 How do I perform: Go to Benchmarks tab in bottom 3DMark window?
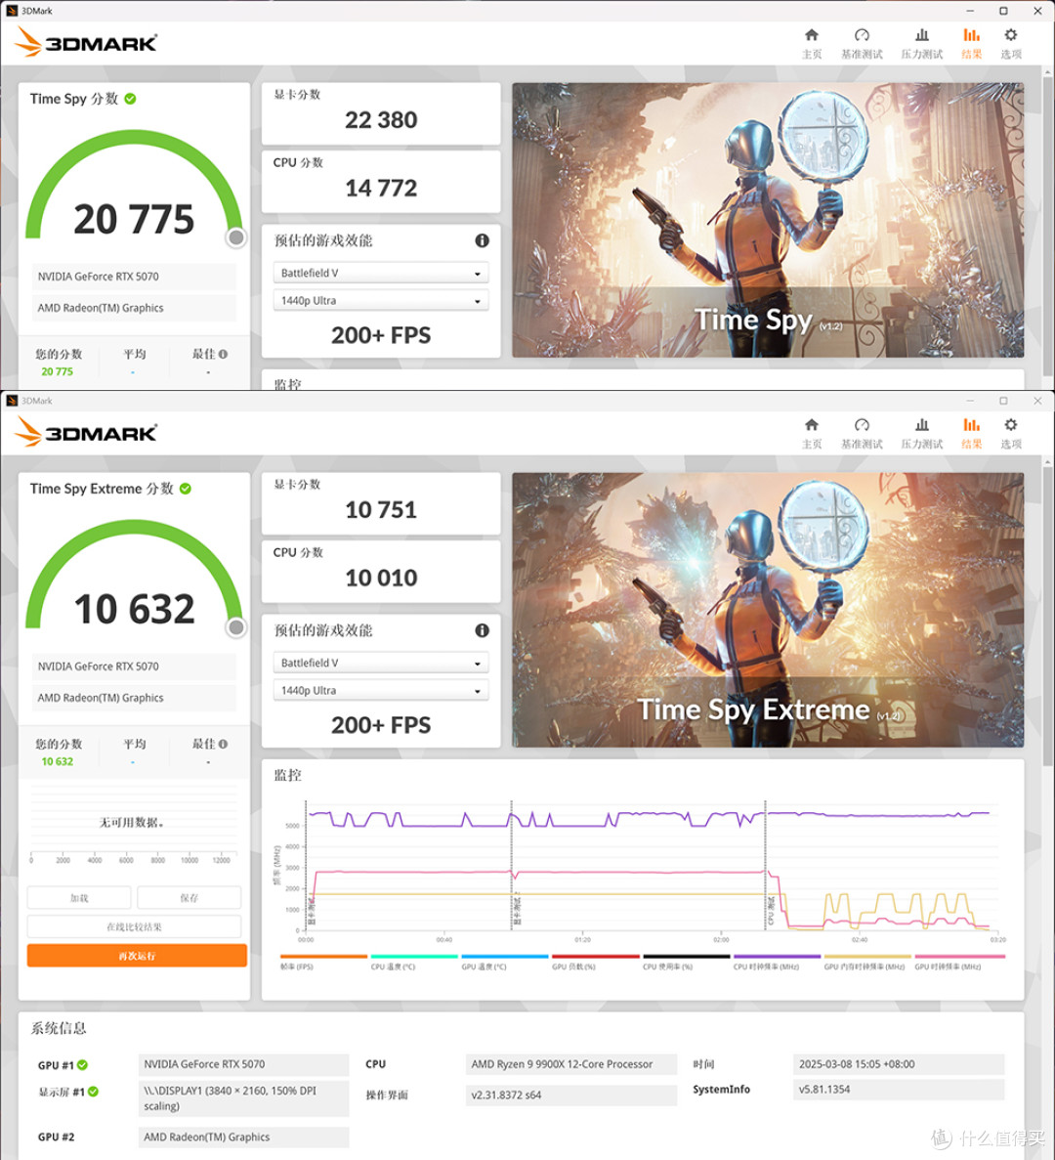862,434
